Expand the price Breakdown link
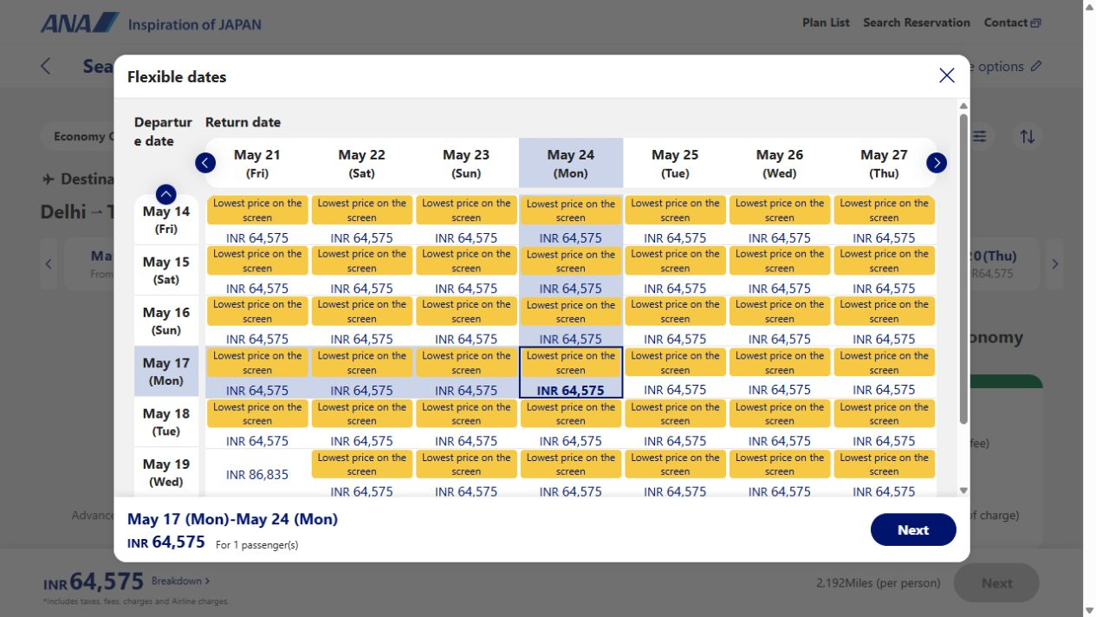Image resolution: width=1096 pixels, height=617 pixels. (180, 581)
